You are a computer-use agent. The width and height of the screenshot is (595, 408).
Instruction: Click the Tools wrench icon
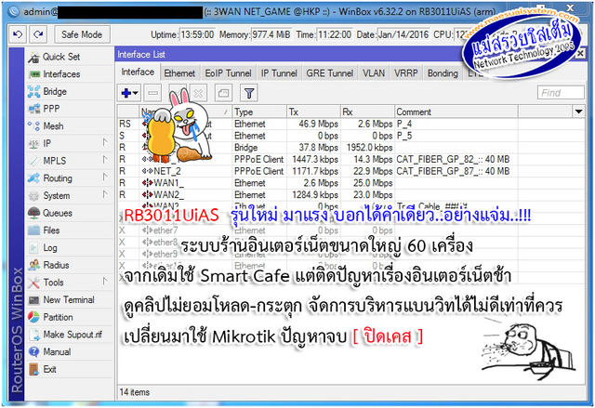(x=33, y=283)
